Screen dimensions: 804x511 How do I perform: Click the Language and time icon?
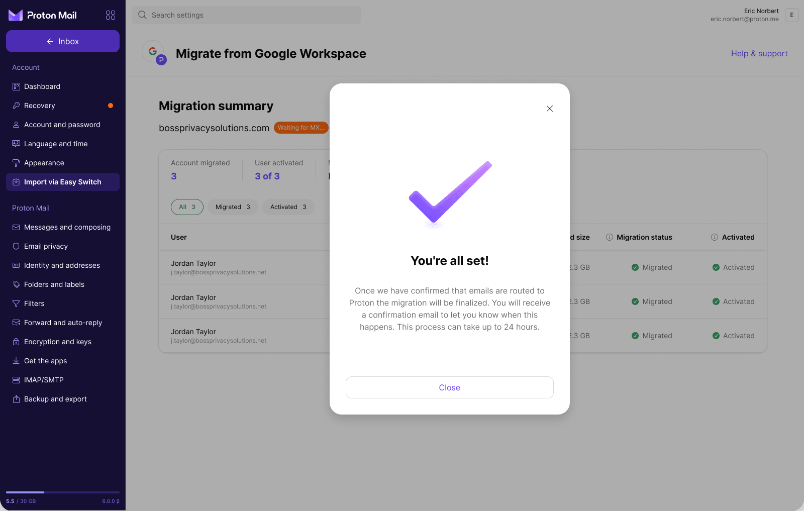click(16, 144)
